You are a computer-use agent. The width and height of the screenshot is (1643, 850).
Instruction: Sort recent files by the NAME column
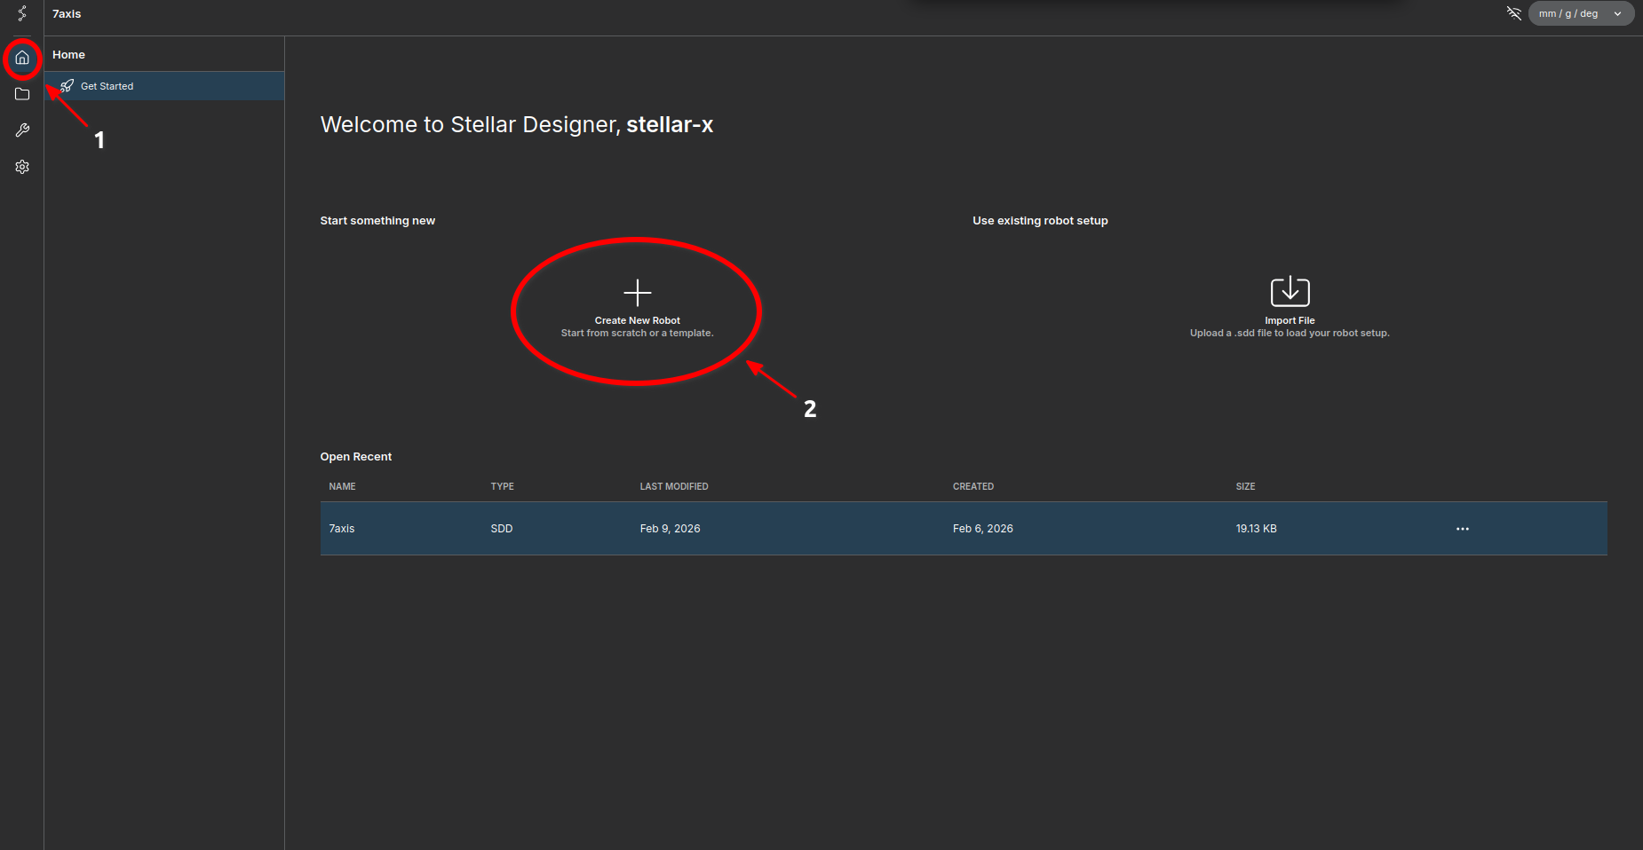coord(342,486)
